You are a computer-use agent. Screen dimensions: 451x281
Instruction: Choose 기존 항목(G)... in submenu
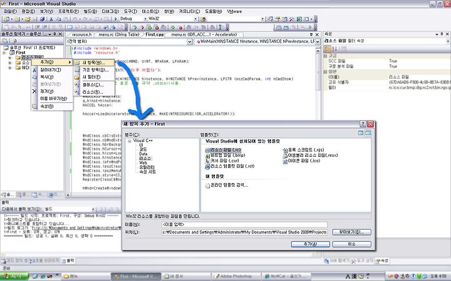[94, 70]
